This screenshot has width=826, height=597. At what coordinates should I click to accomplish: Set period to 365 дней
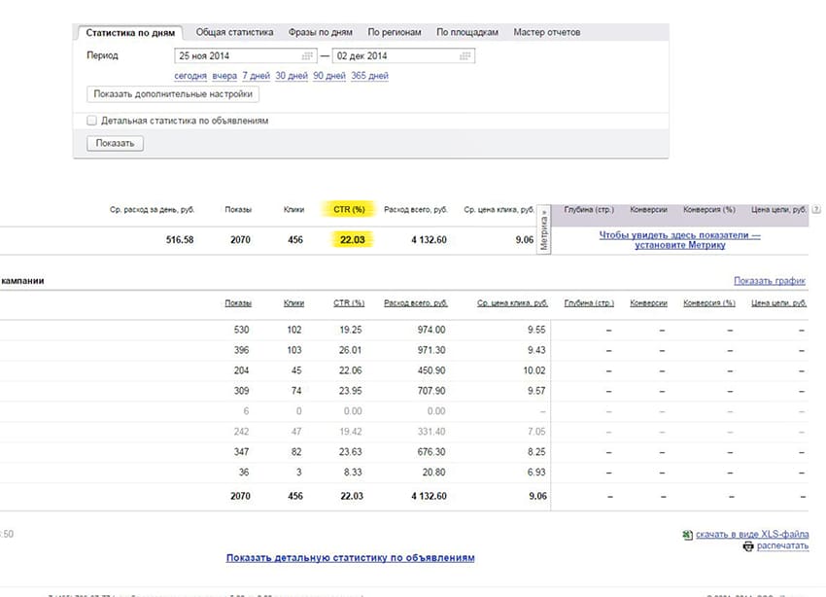pos(370,76)
